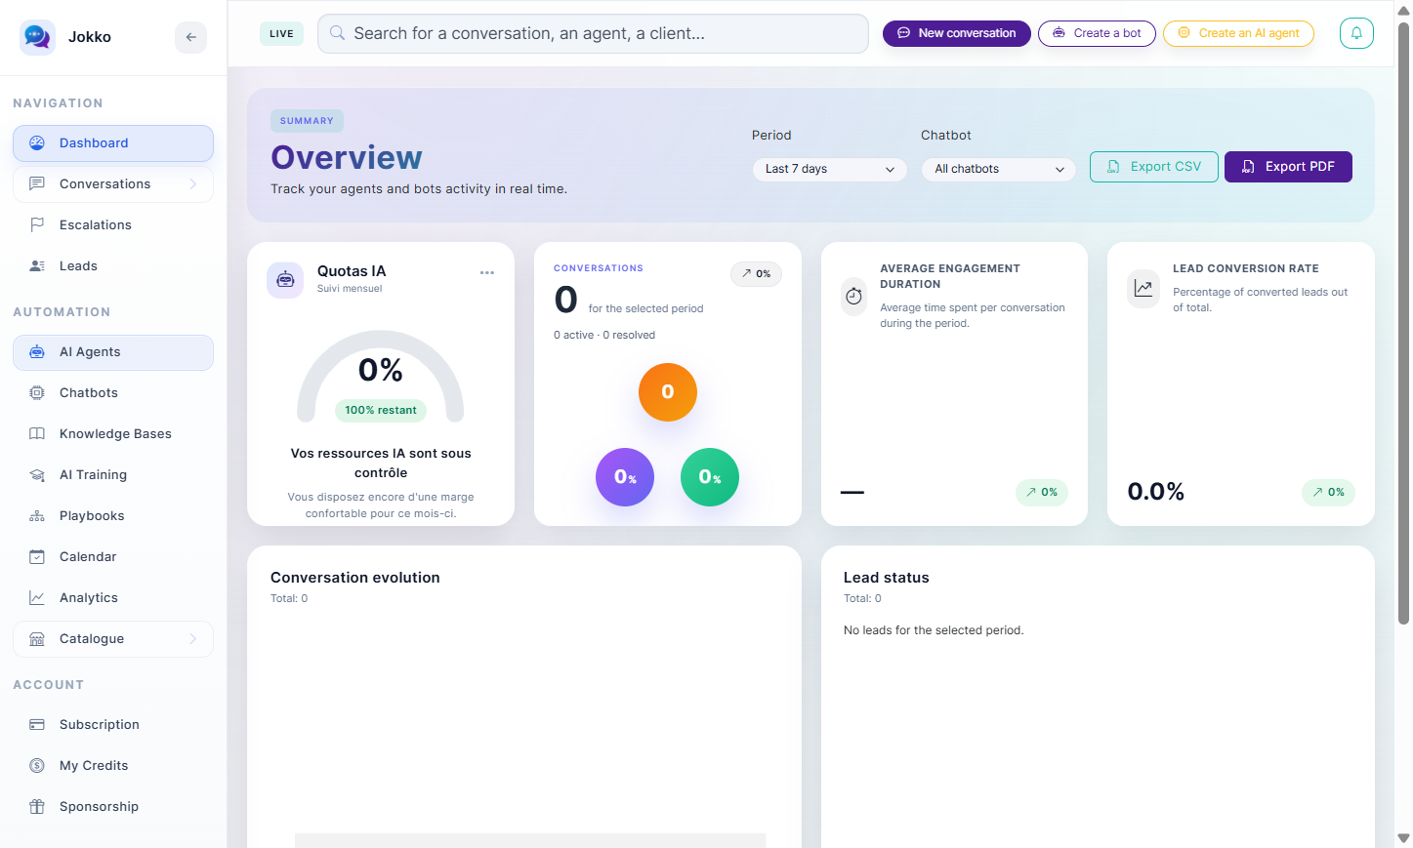Viewport: 1413px width, 848px height.
Task: Click the My Credits coin icon
Action: [x=37, y=765]
